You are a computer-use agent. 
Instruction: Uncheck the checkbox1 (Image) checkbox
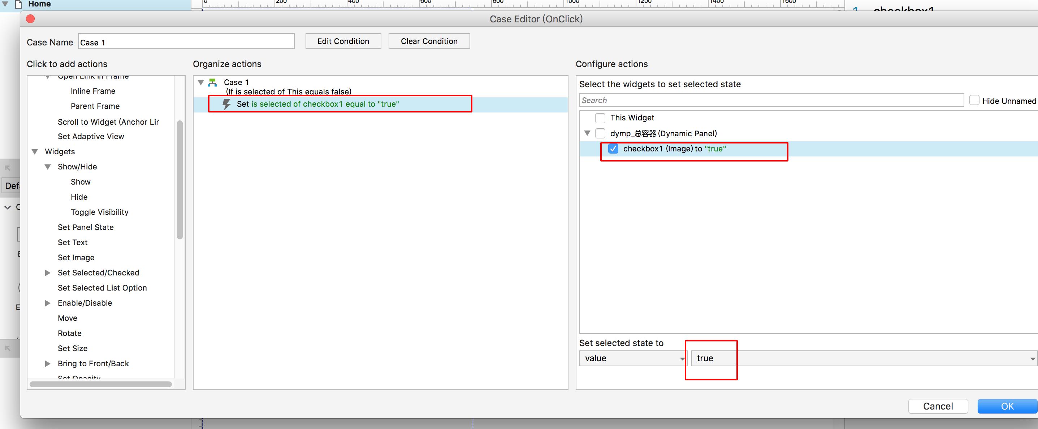613,149
